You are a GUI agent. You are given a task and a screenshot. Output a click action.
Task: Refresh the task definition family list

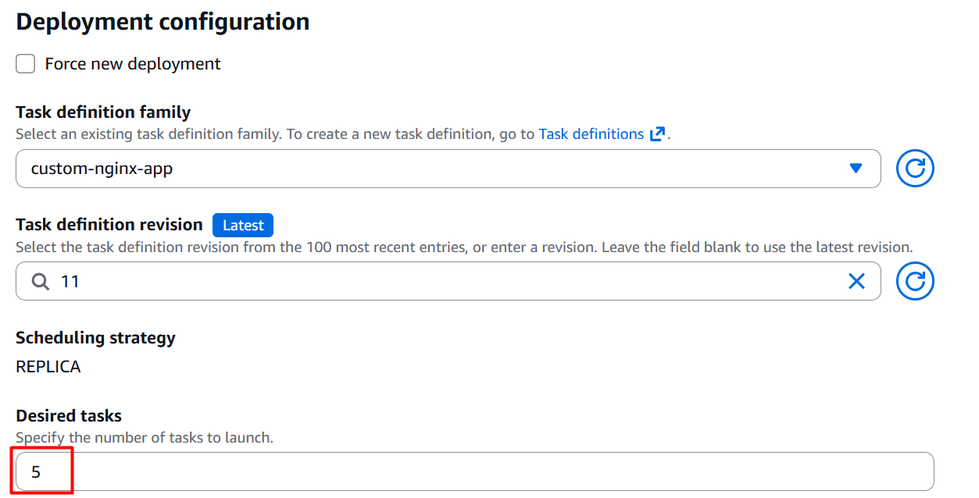(x=915, y=169)
